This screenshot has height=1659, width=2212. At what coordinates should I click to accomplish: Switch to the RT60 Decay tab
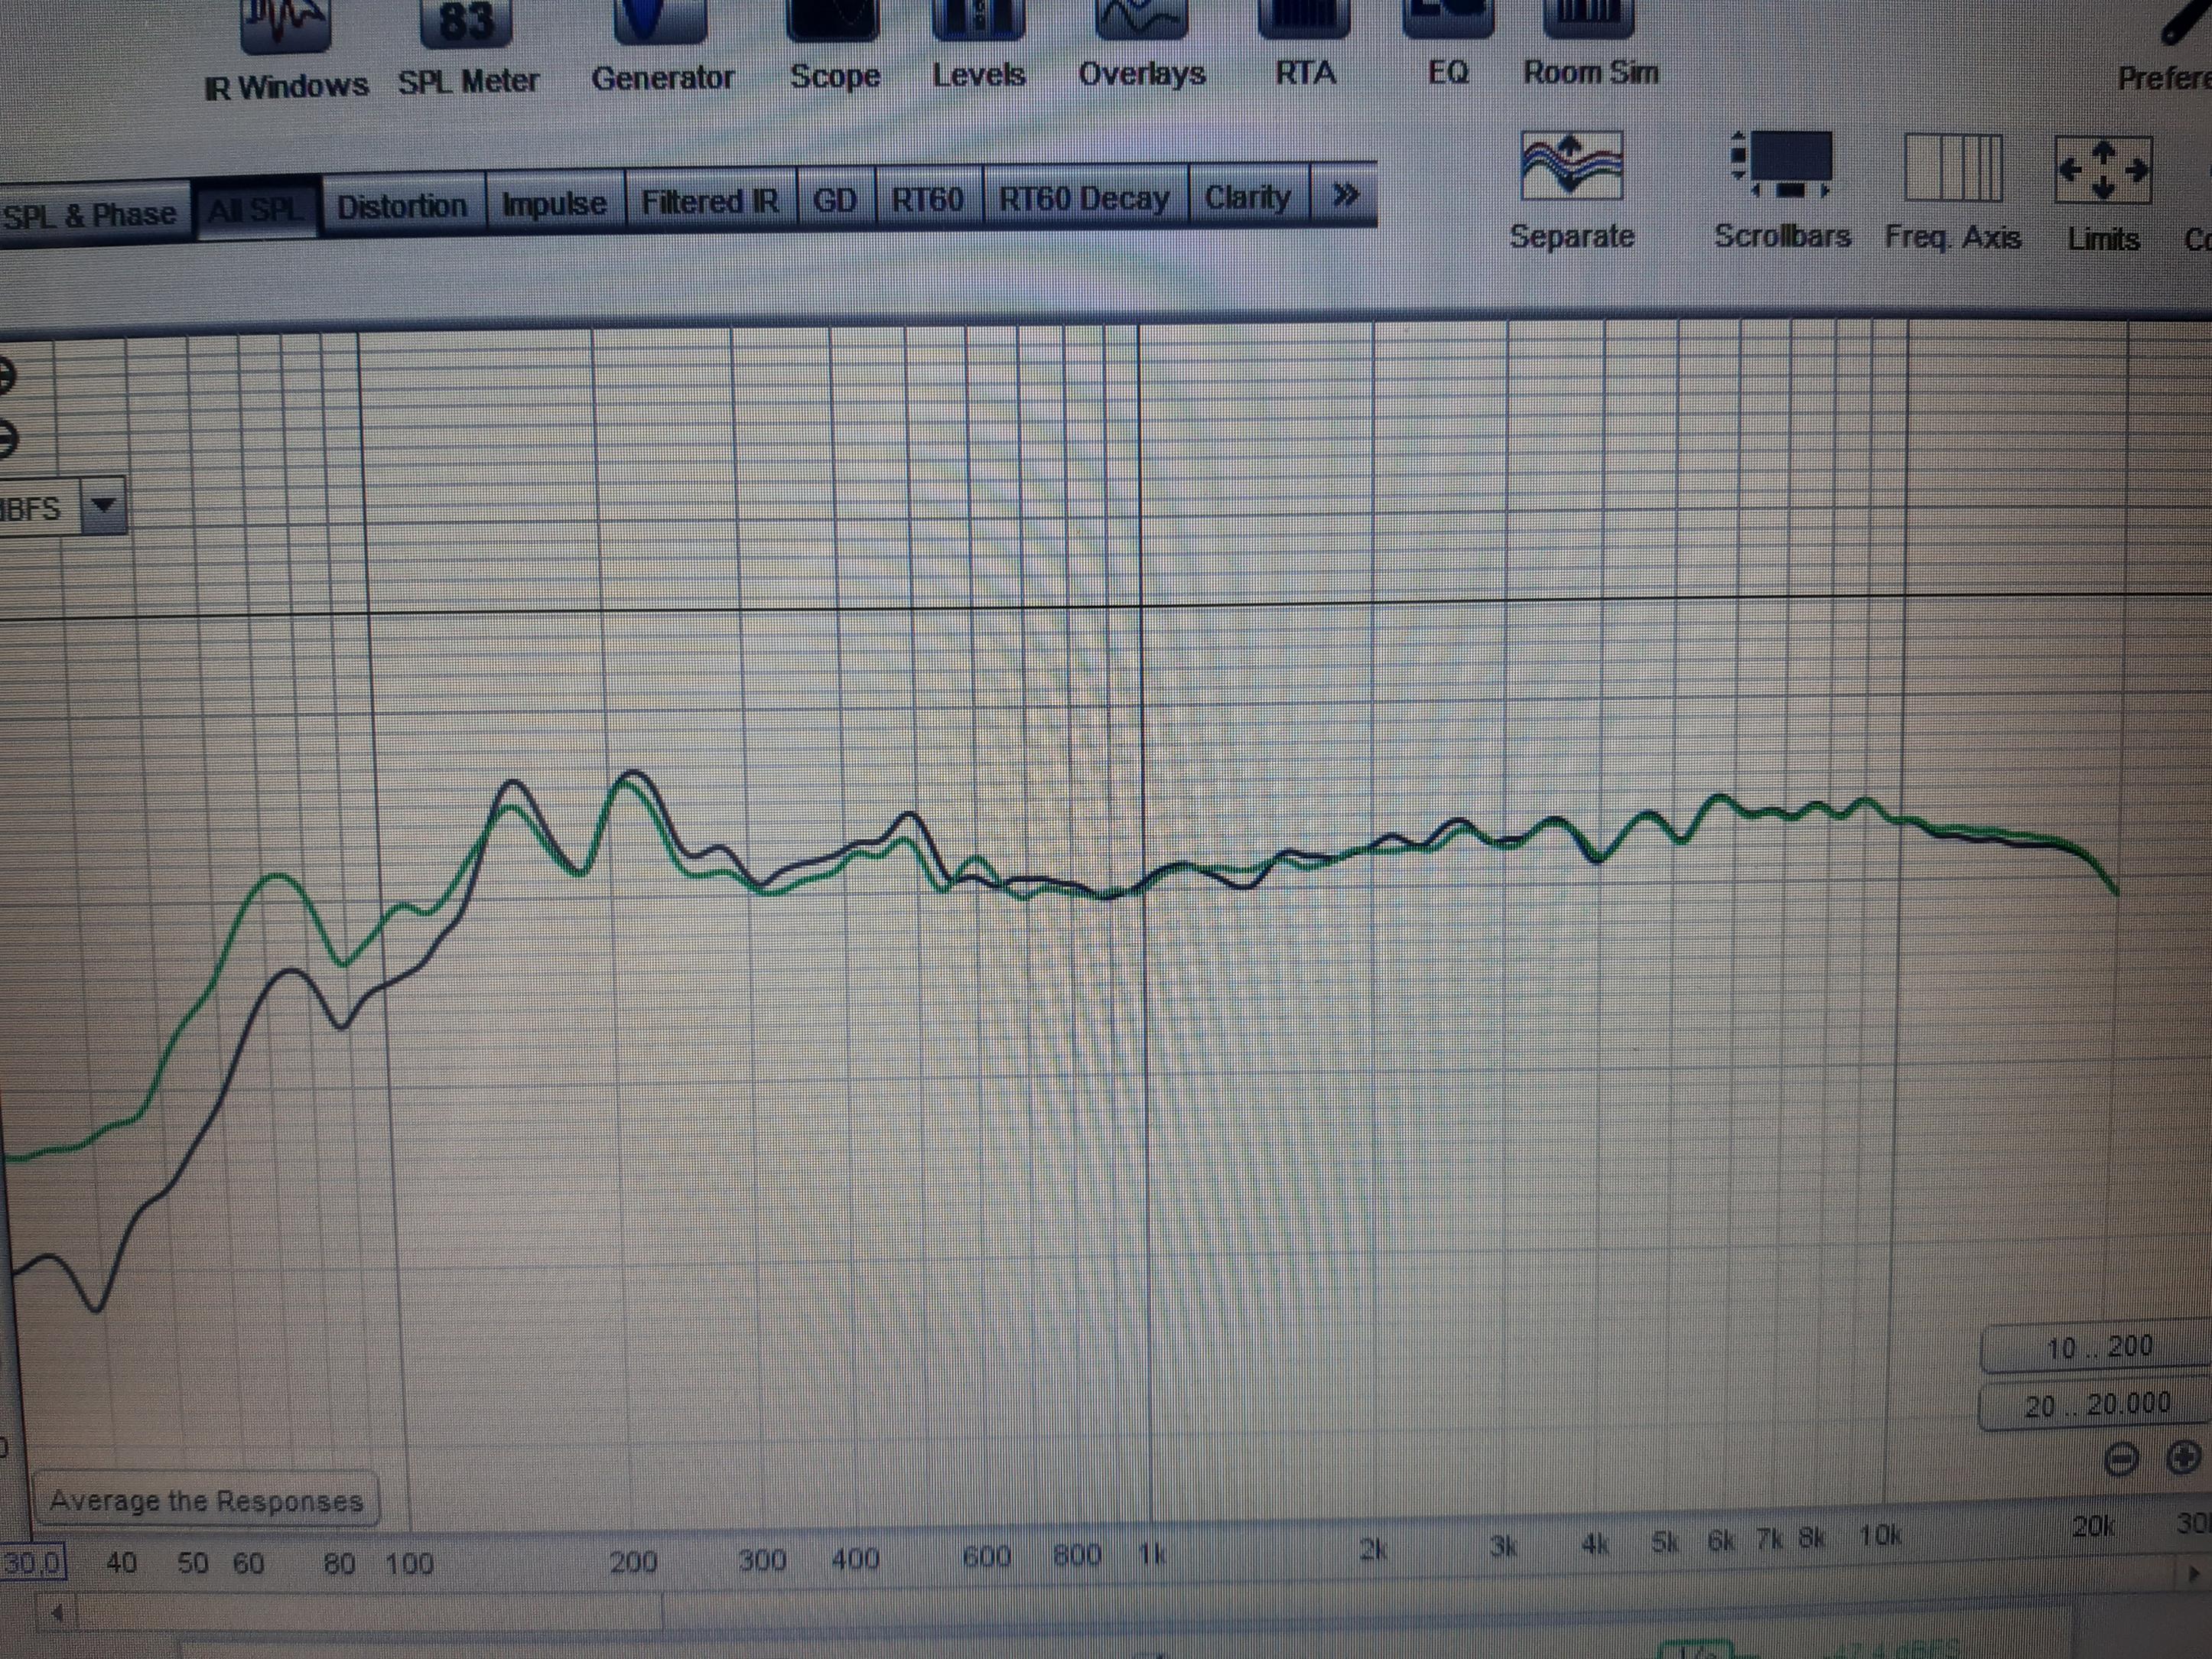pyautogui.click(x=1084, y=199)
